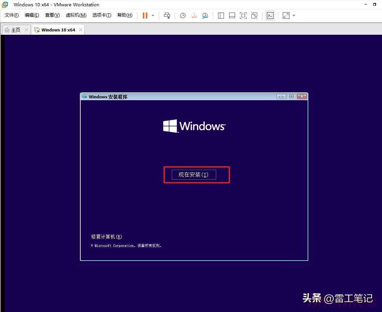Toggle the library sidebar panel icon
Viewport: 382px width, 312px height.
coord(221,16)
